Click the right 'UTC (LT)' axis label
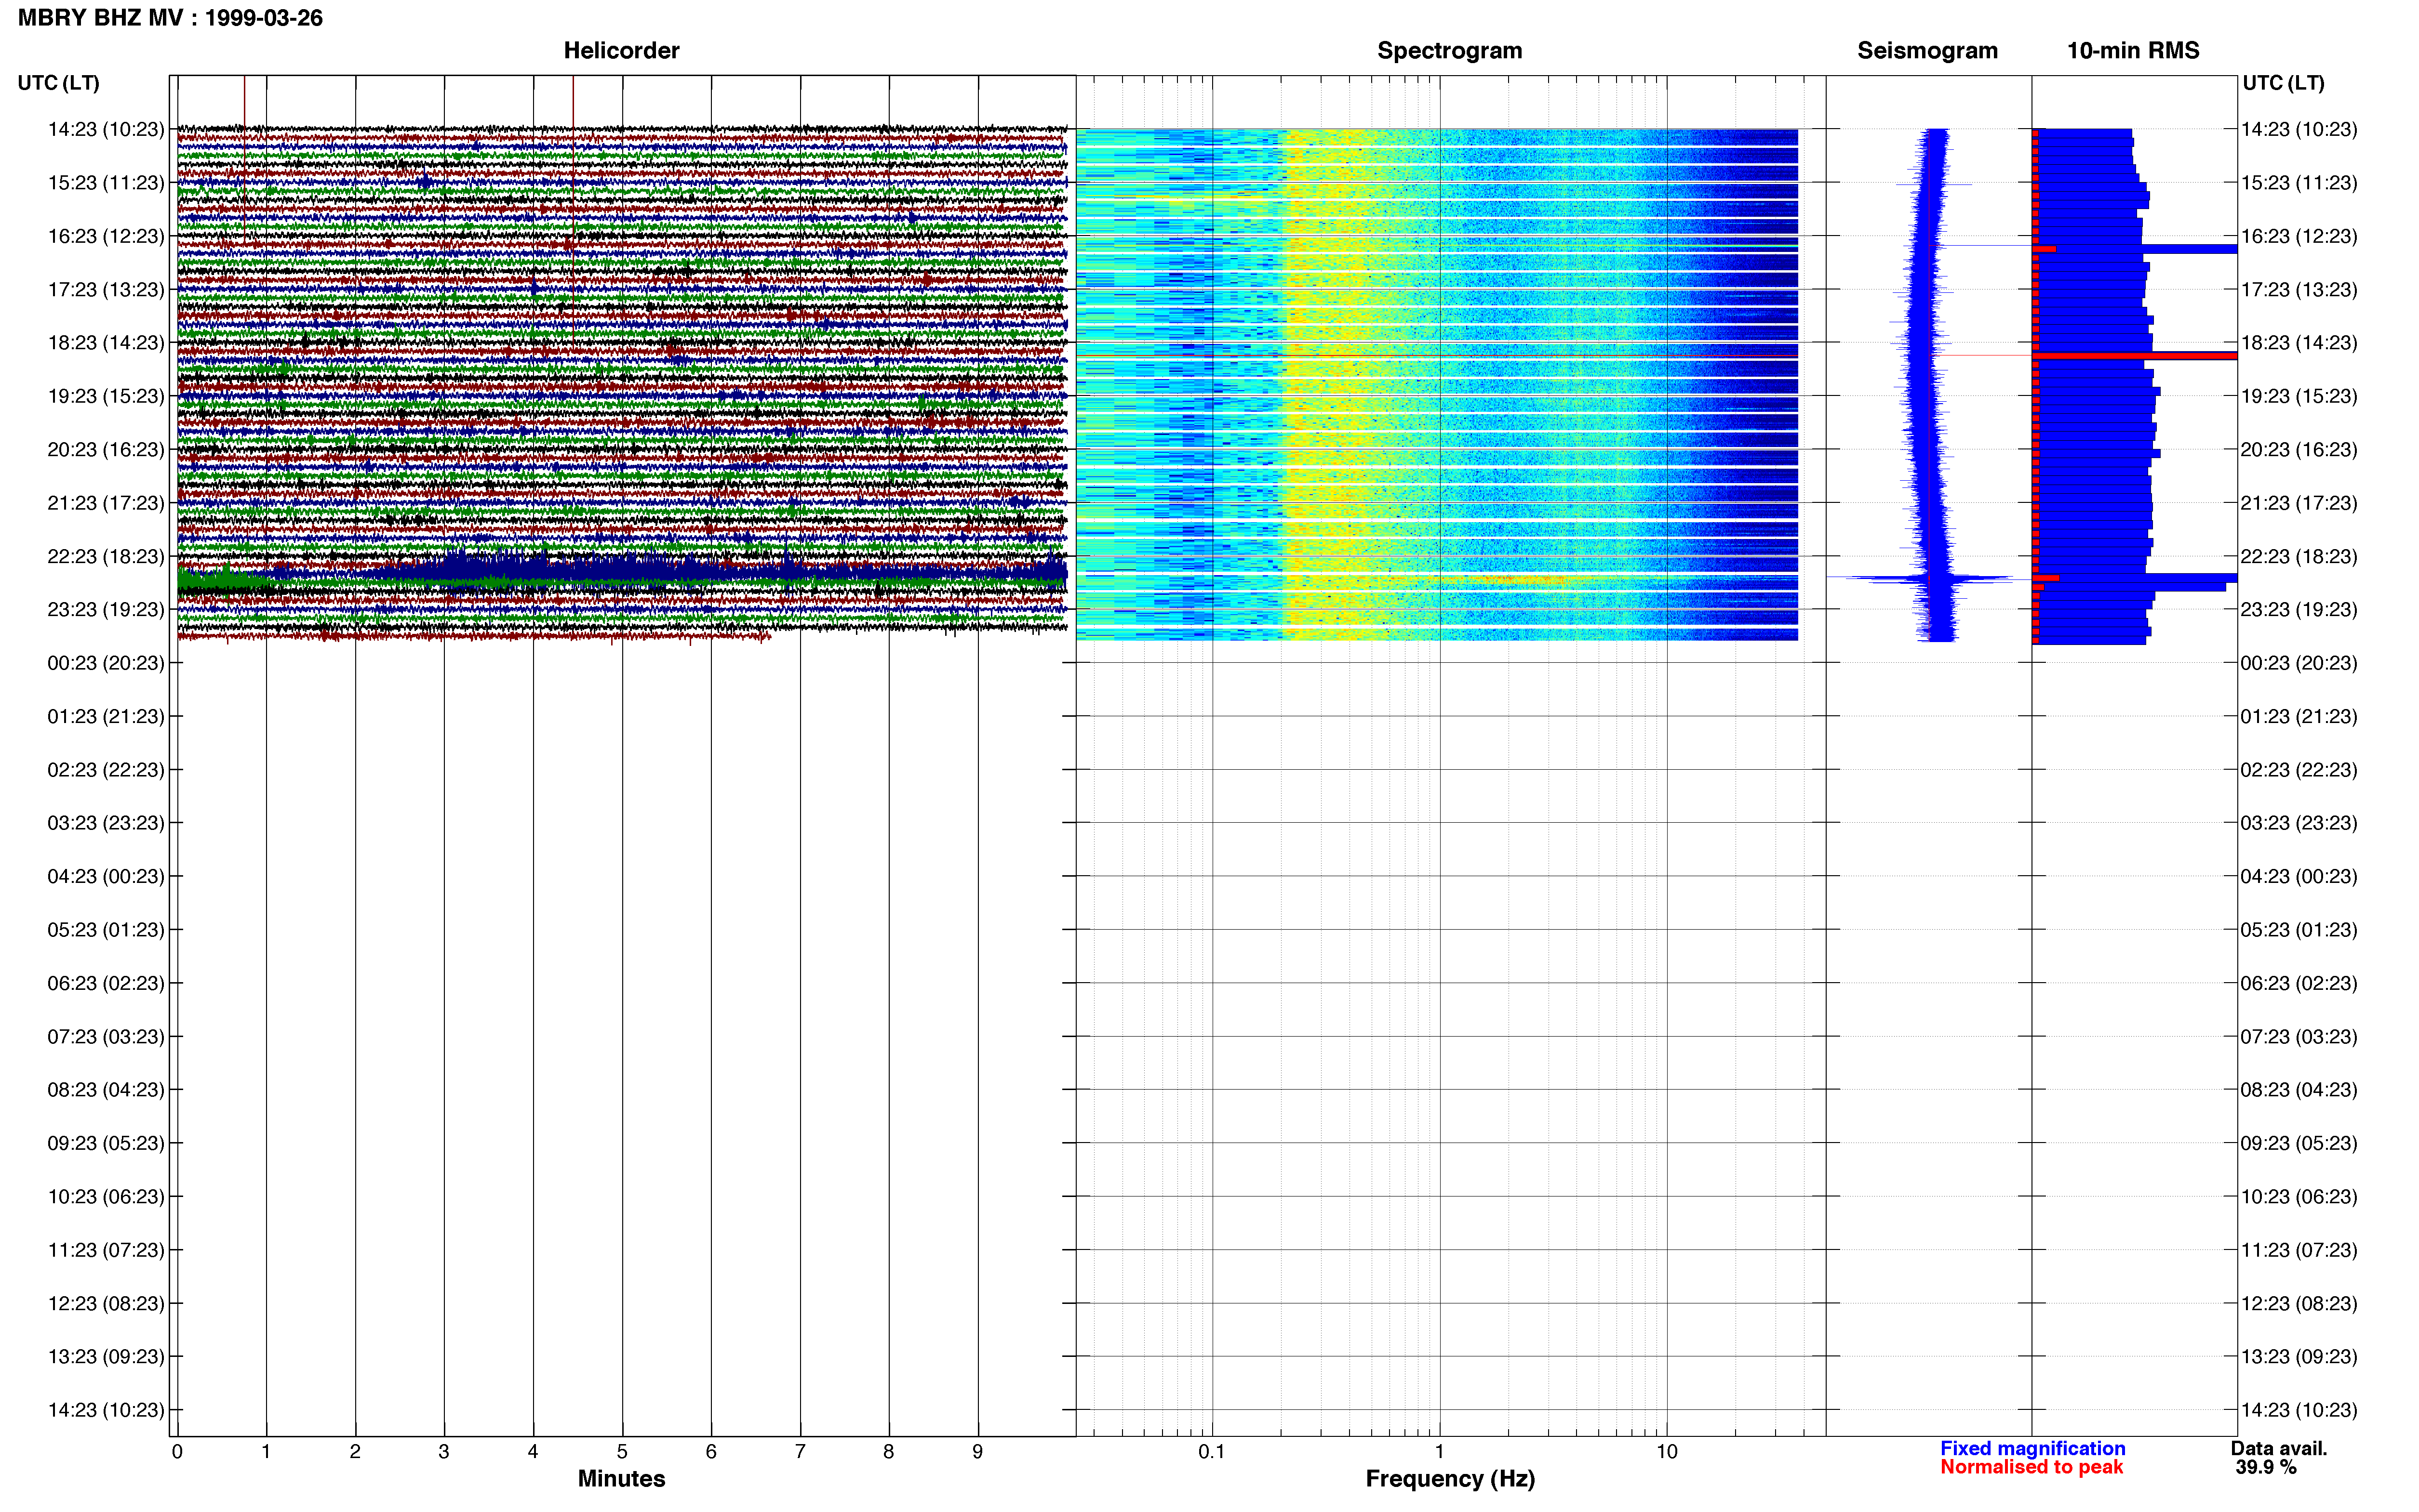The height and width of the screenshot is (1512, 2419). tap(2283, 83)
